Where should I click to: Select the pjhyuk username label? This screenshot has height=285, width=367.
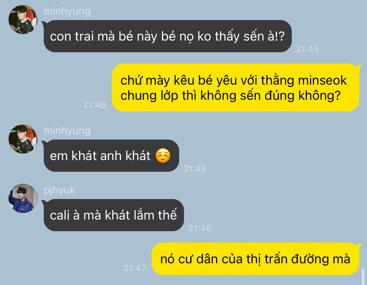(x=59, y=190)
